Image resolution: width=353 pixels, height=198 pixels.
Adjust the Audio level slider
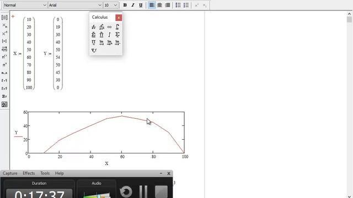click(99, 196)
